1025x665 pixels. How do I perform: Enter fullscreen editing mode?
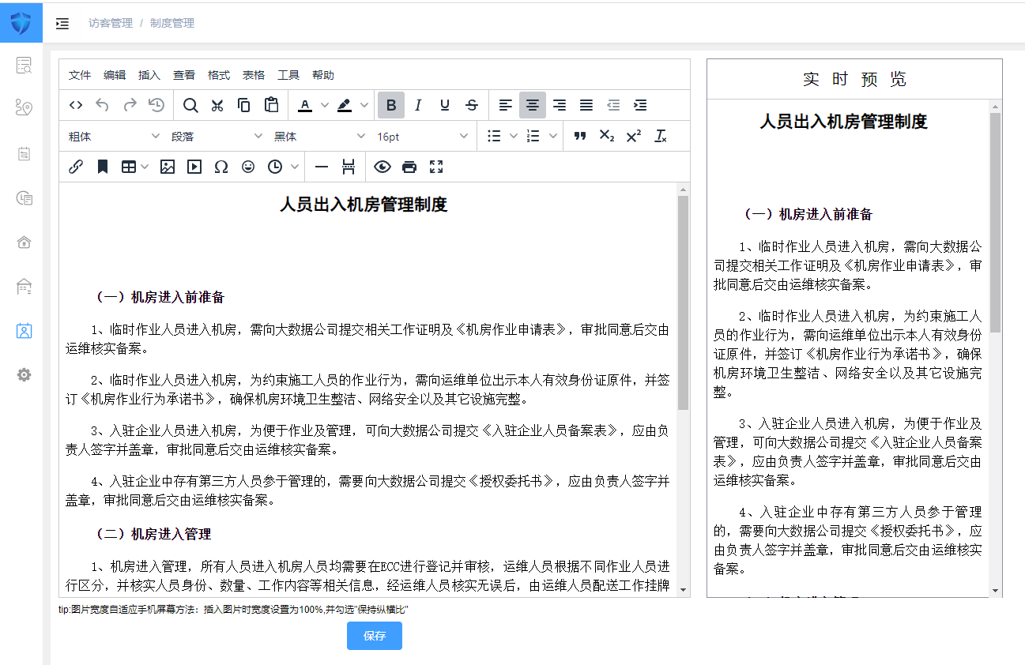[436, 167]
